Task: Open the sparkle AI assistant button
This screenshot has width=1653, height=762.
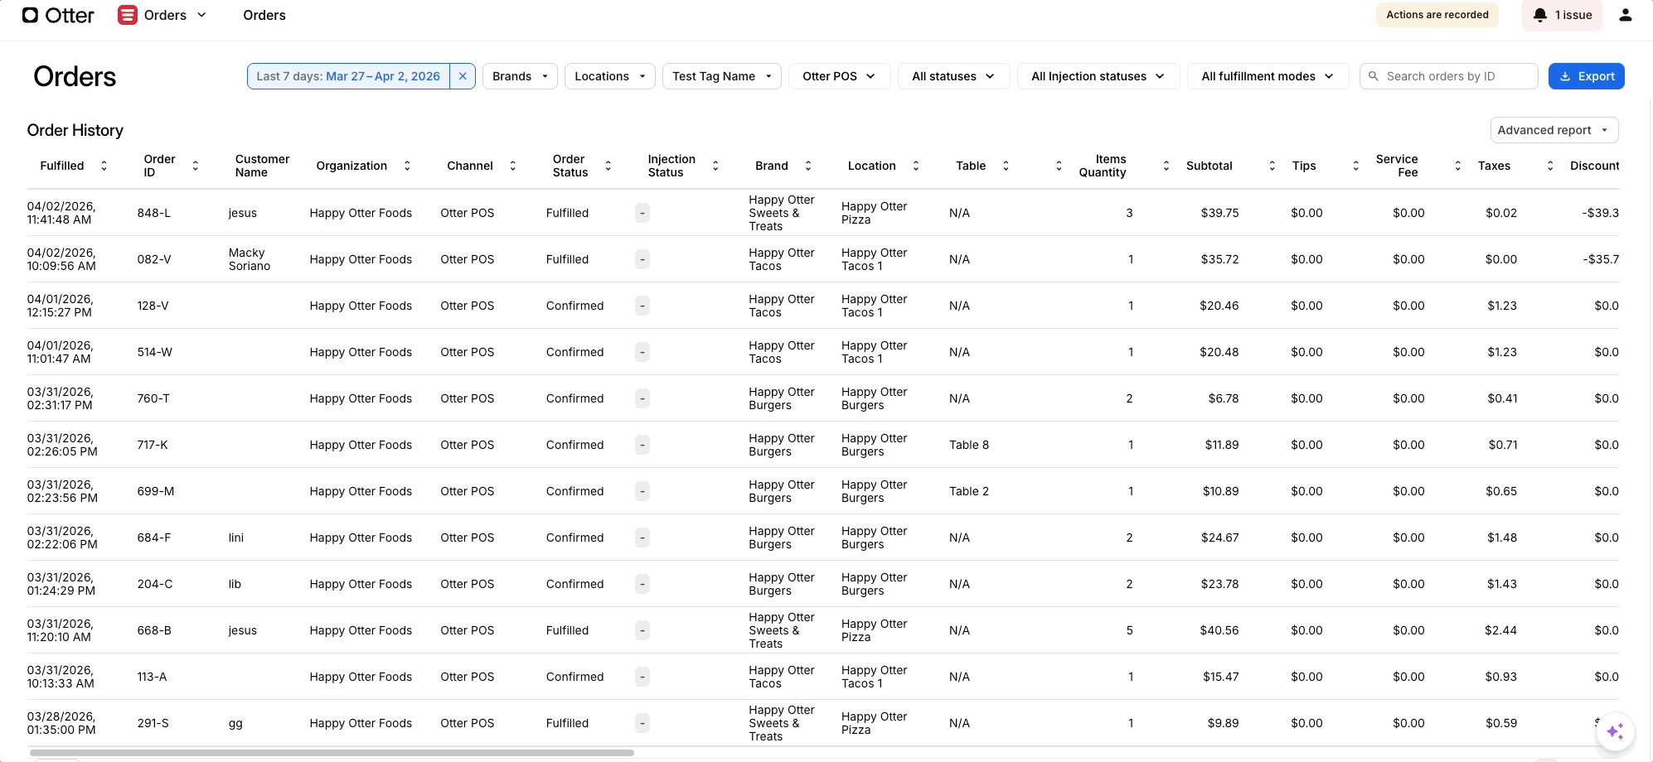Action: (1614, 731)
